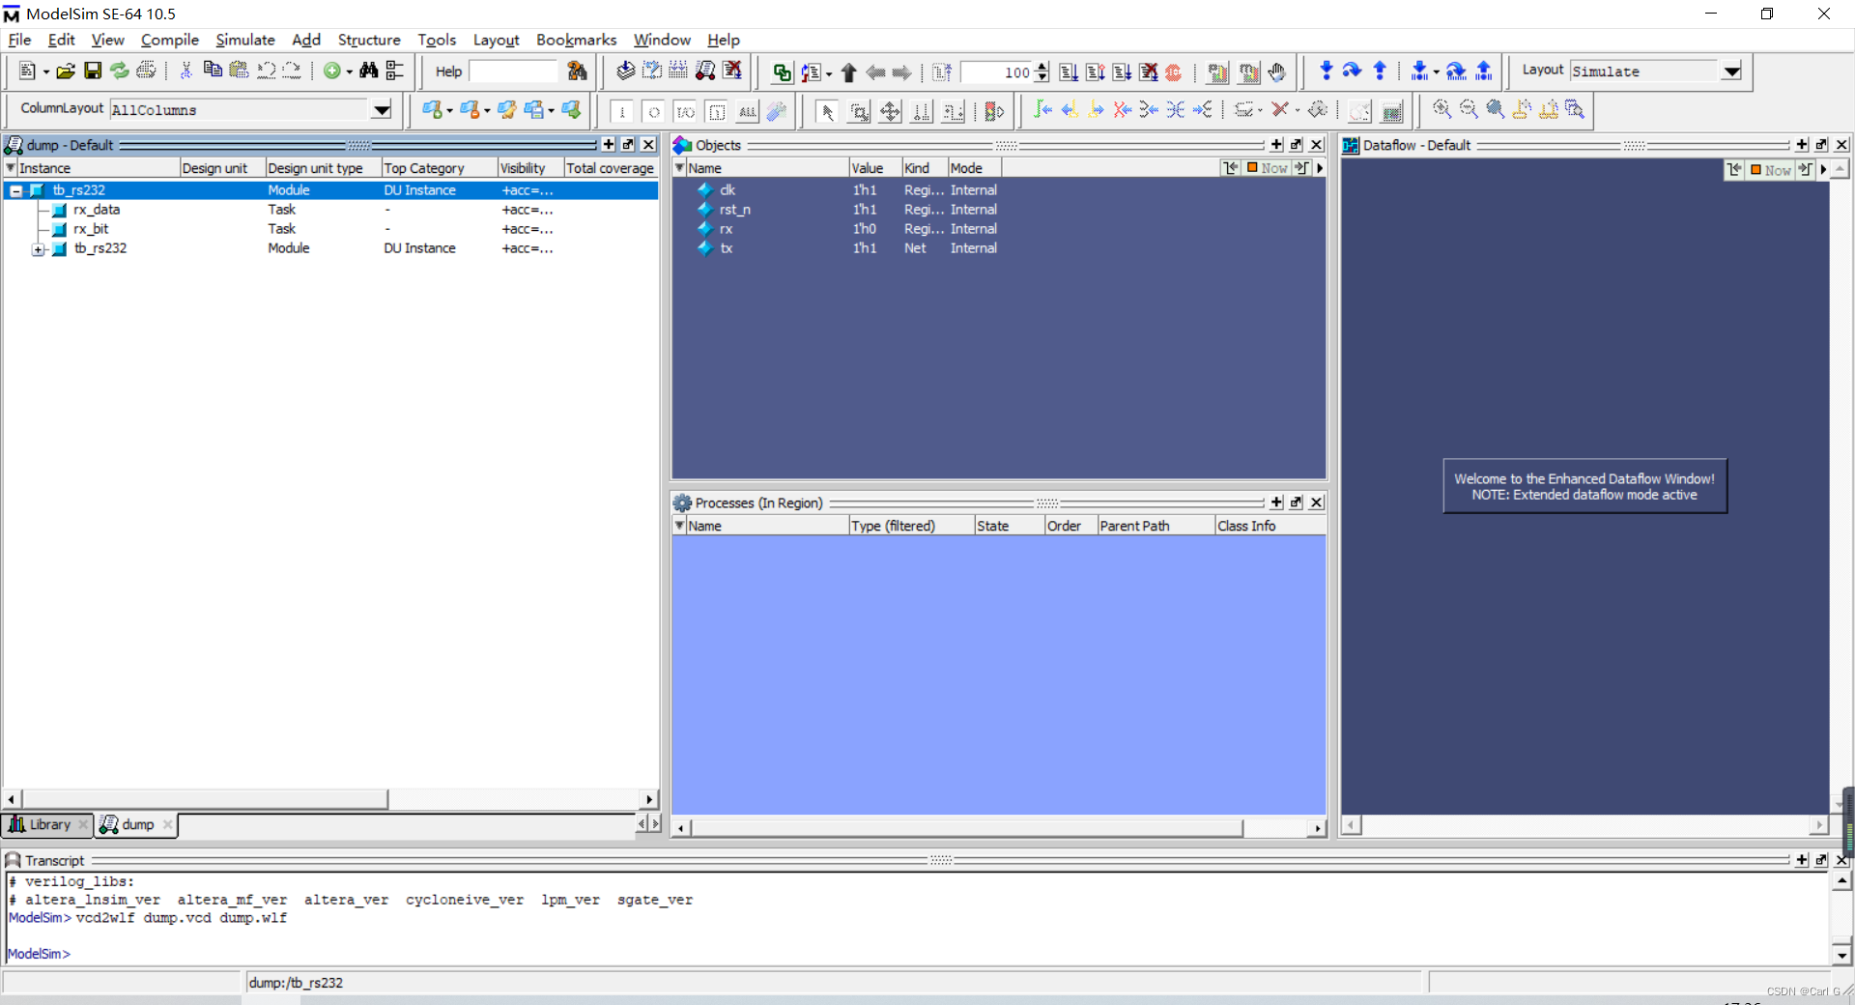Open the Find dialog via binoculars icon
Viewport: 1855px width, 1005px height.
tap(368, 71)
